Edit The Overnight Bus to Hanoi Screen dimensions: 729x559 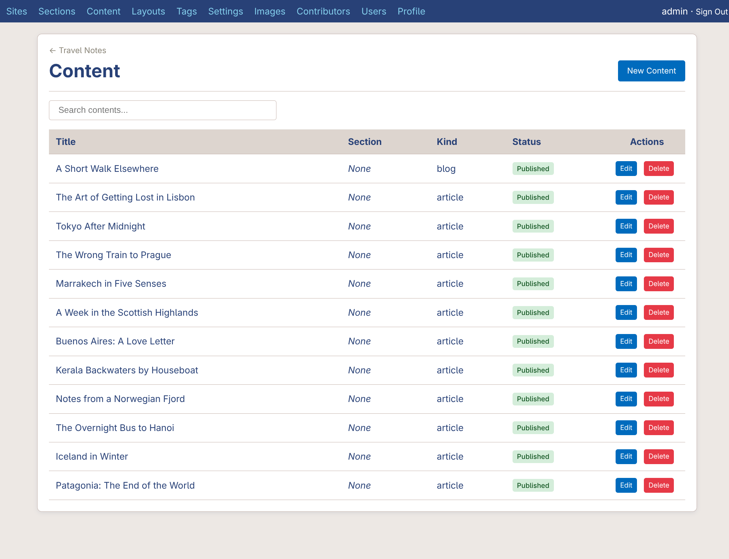click(626, 428)
